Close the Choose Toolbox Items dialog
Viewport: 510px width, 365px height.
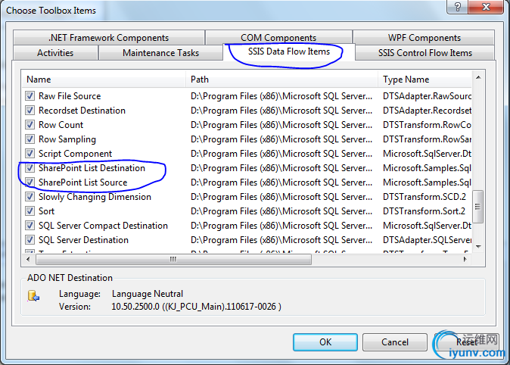click(486, 7)
